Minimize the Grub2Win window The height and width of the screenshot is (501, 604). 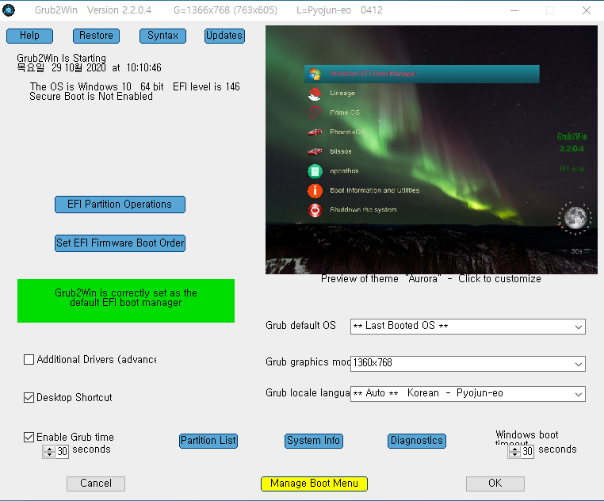(x=514, y=10)
